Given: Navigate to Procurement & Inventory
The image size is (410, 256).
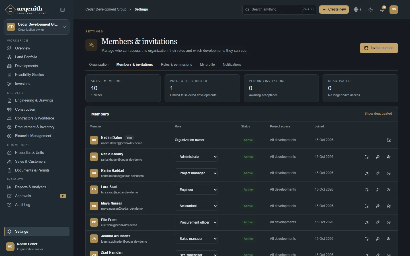Looking at the screenshot, I should [37, 127].
